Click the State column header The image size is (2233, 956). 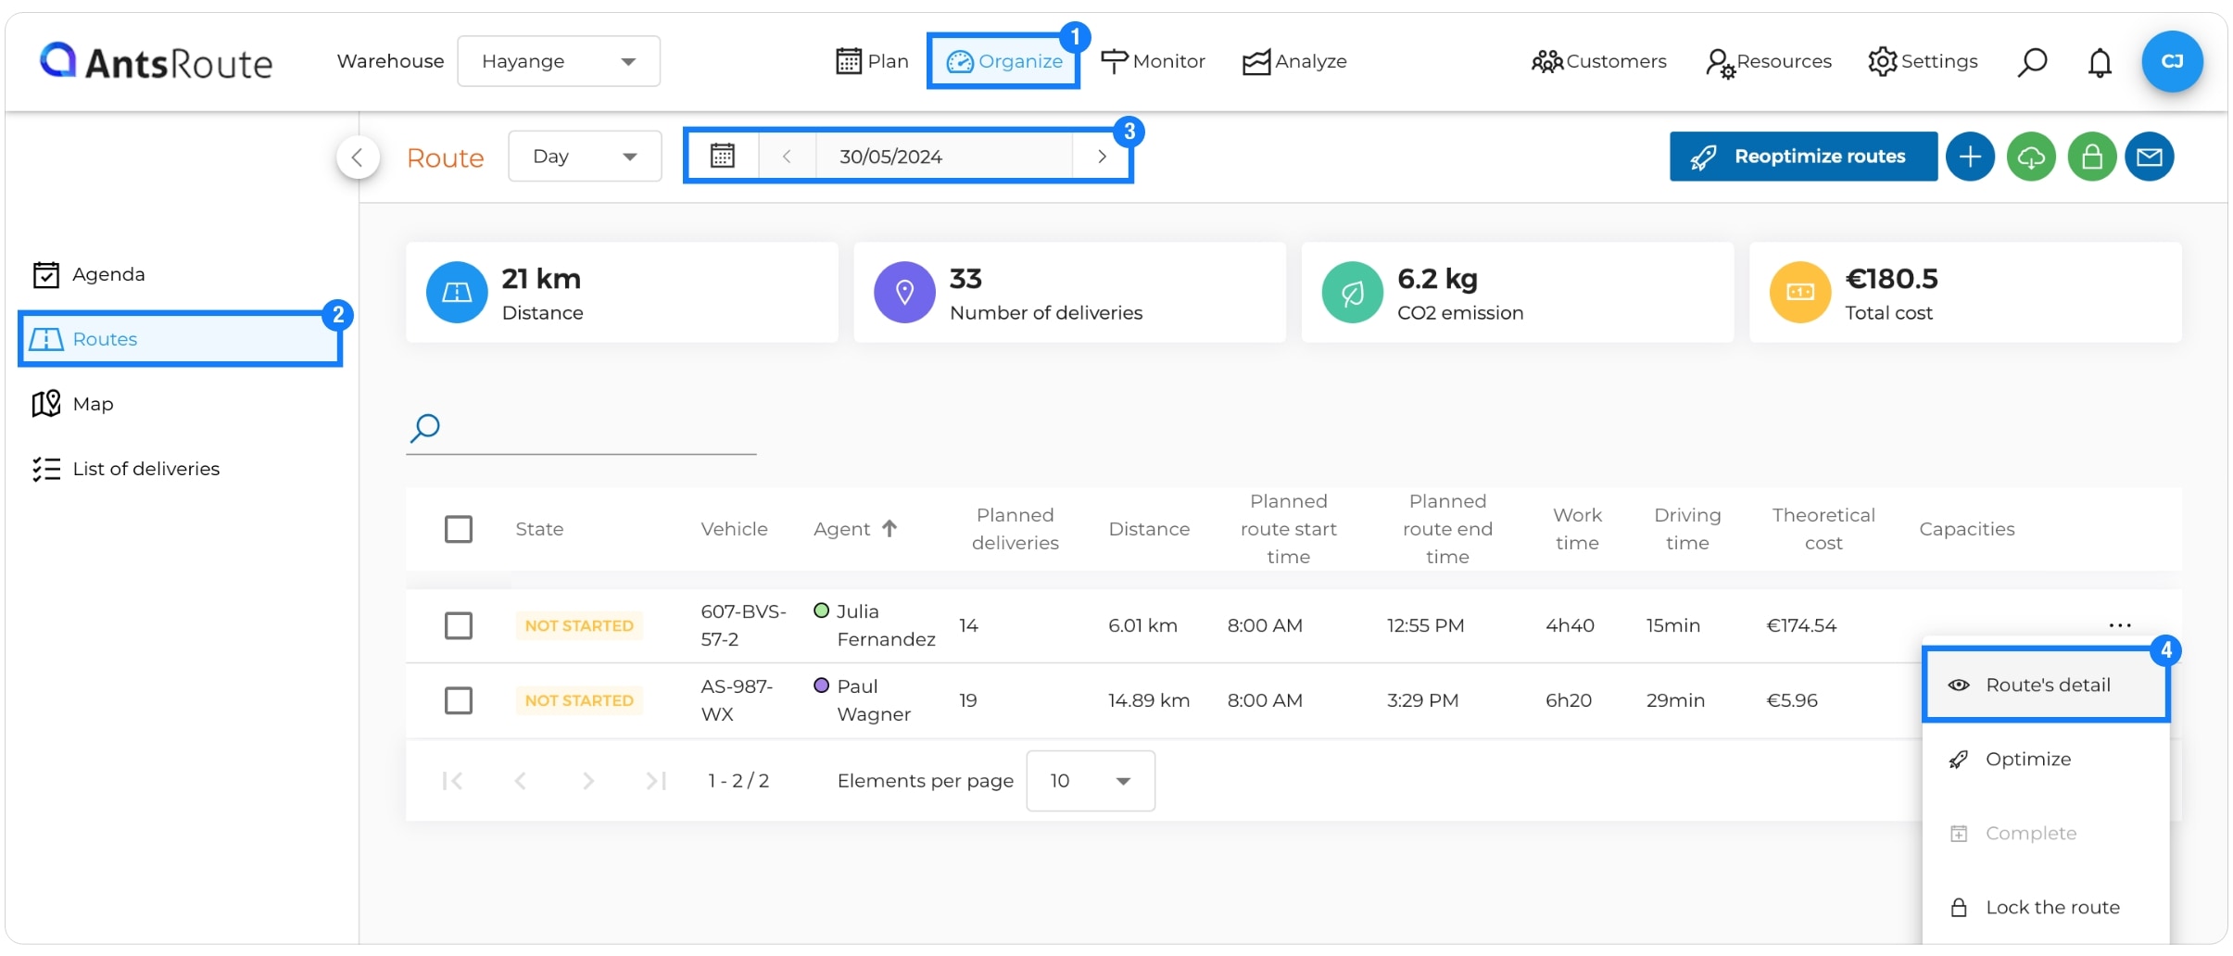pos(539,529)
